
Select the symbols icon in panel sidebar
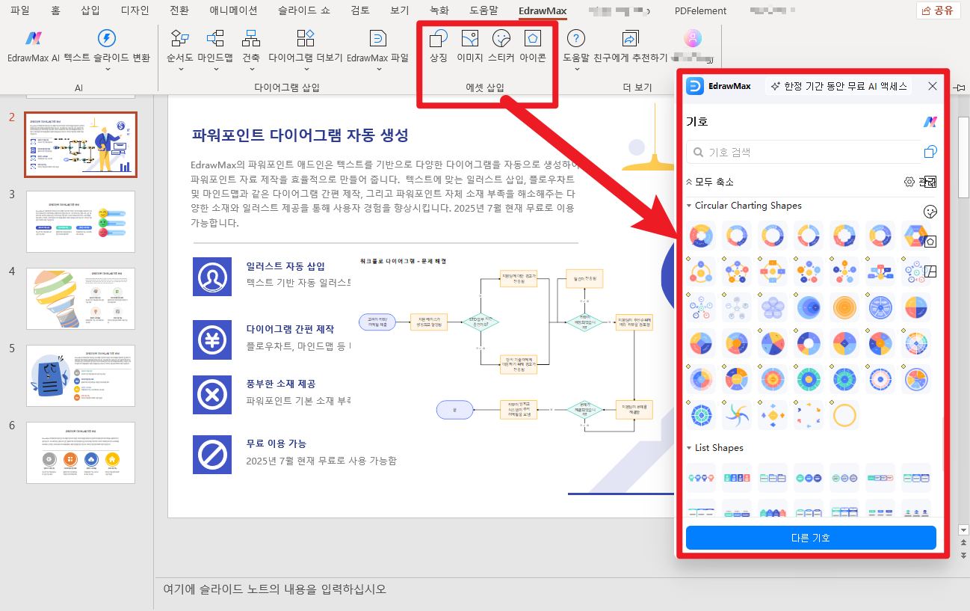930,152
